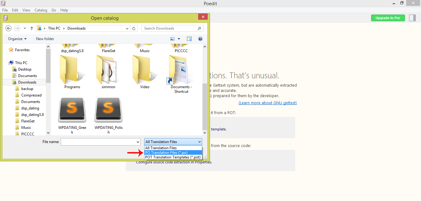
Task: Click the Poedit app icon in title bar
Action: (3, 3)
